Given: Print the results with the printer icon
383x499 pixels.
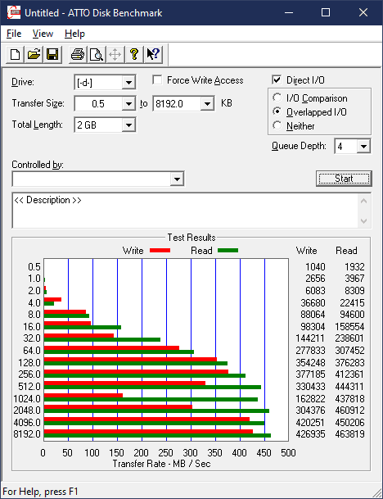Looking at the screenshot, I should pos(78,54).
